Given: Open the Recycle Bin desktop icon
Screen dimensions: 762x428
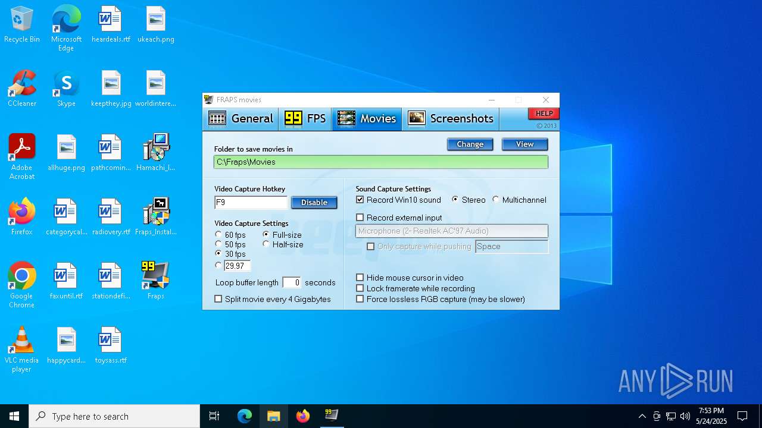Looking at the screenshot, I should click(x=22, y=25).
